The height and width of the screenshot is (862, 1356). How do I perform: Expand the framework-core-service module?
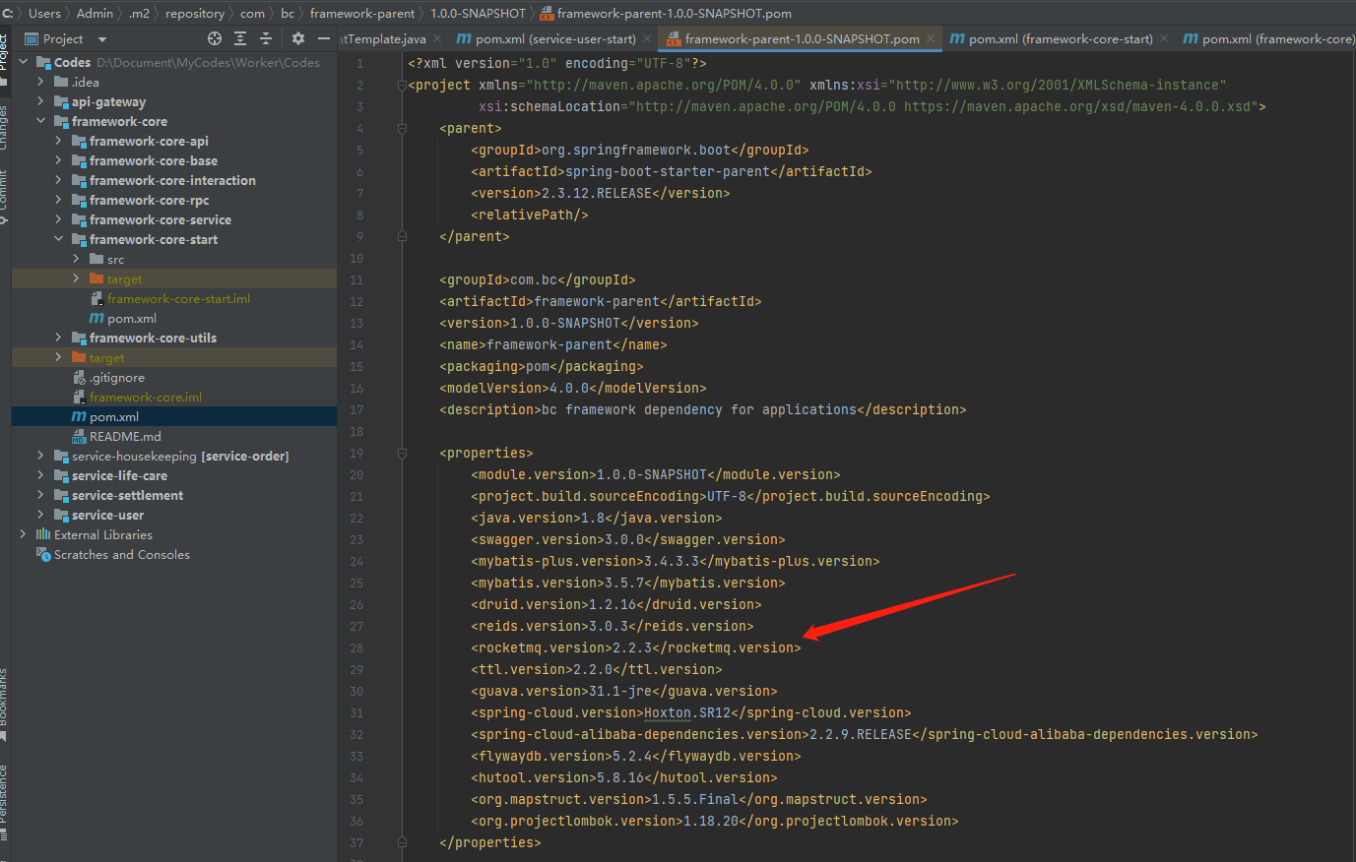[x=58, y=219]
